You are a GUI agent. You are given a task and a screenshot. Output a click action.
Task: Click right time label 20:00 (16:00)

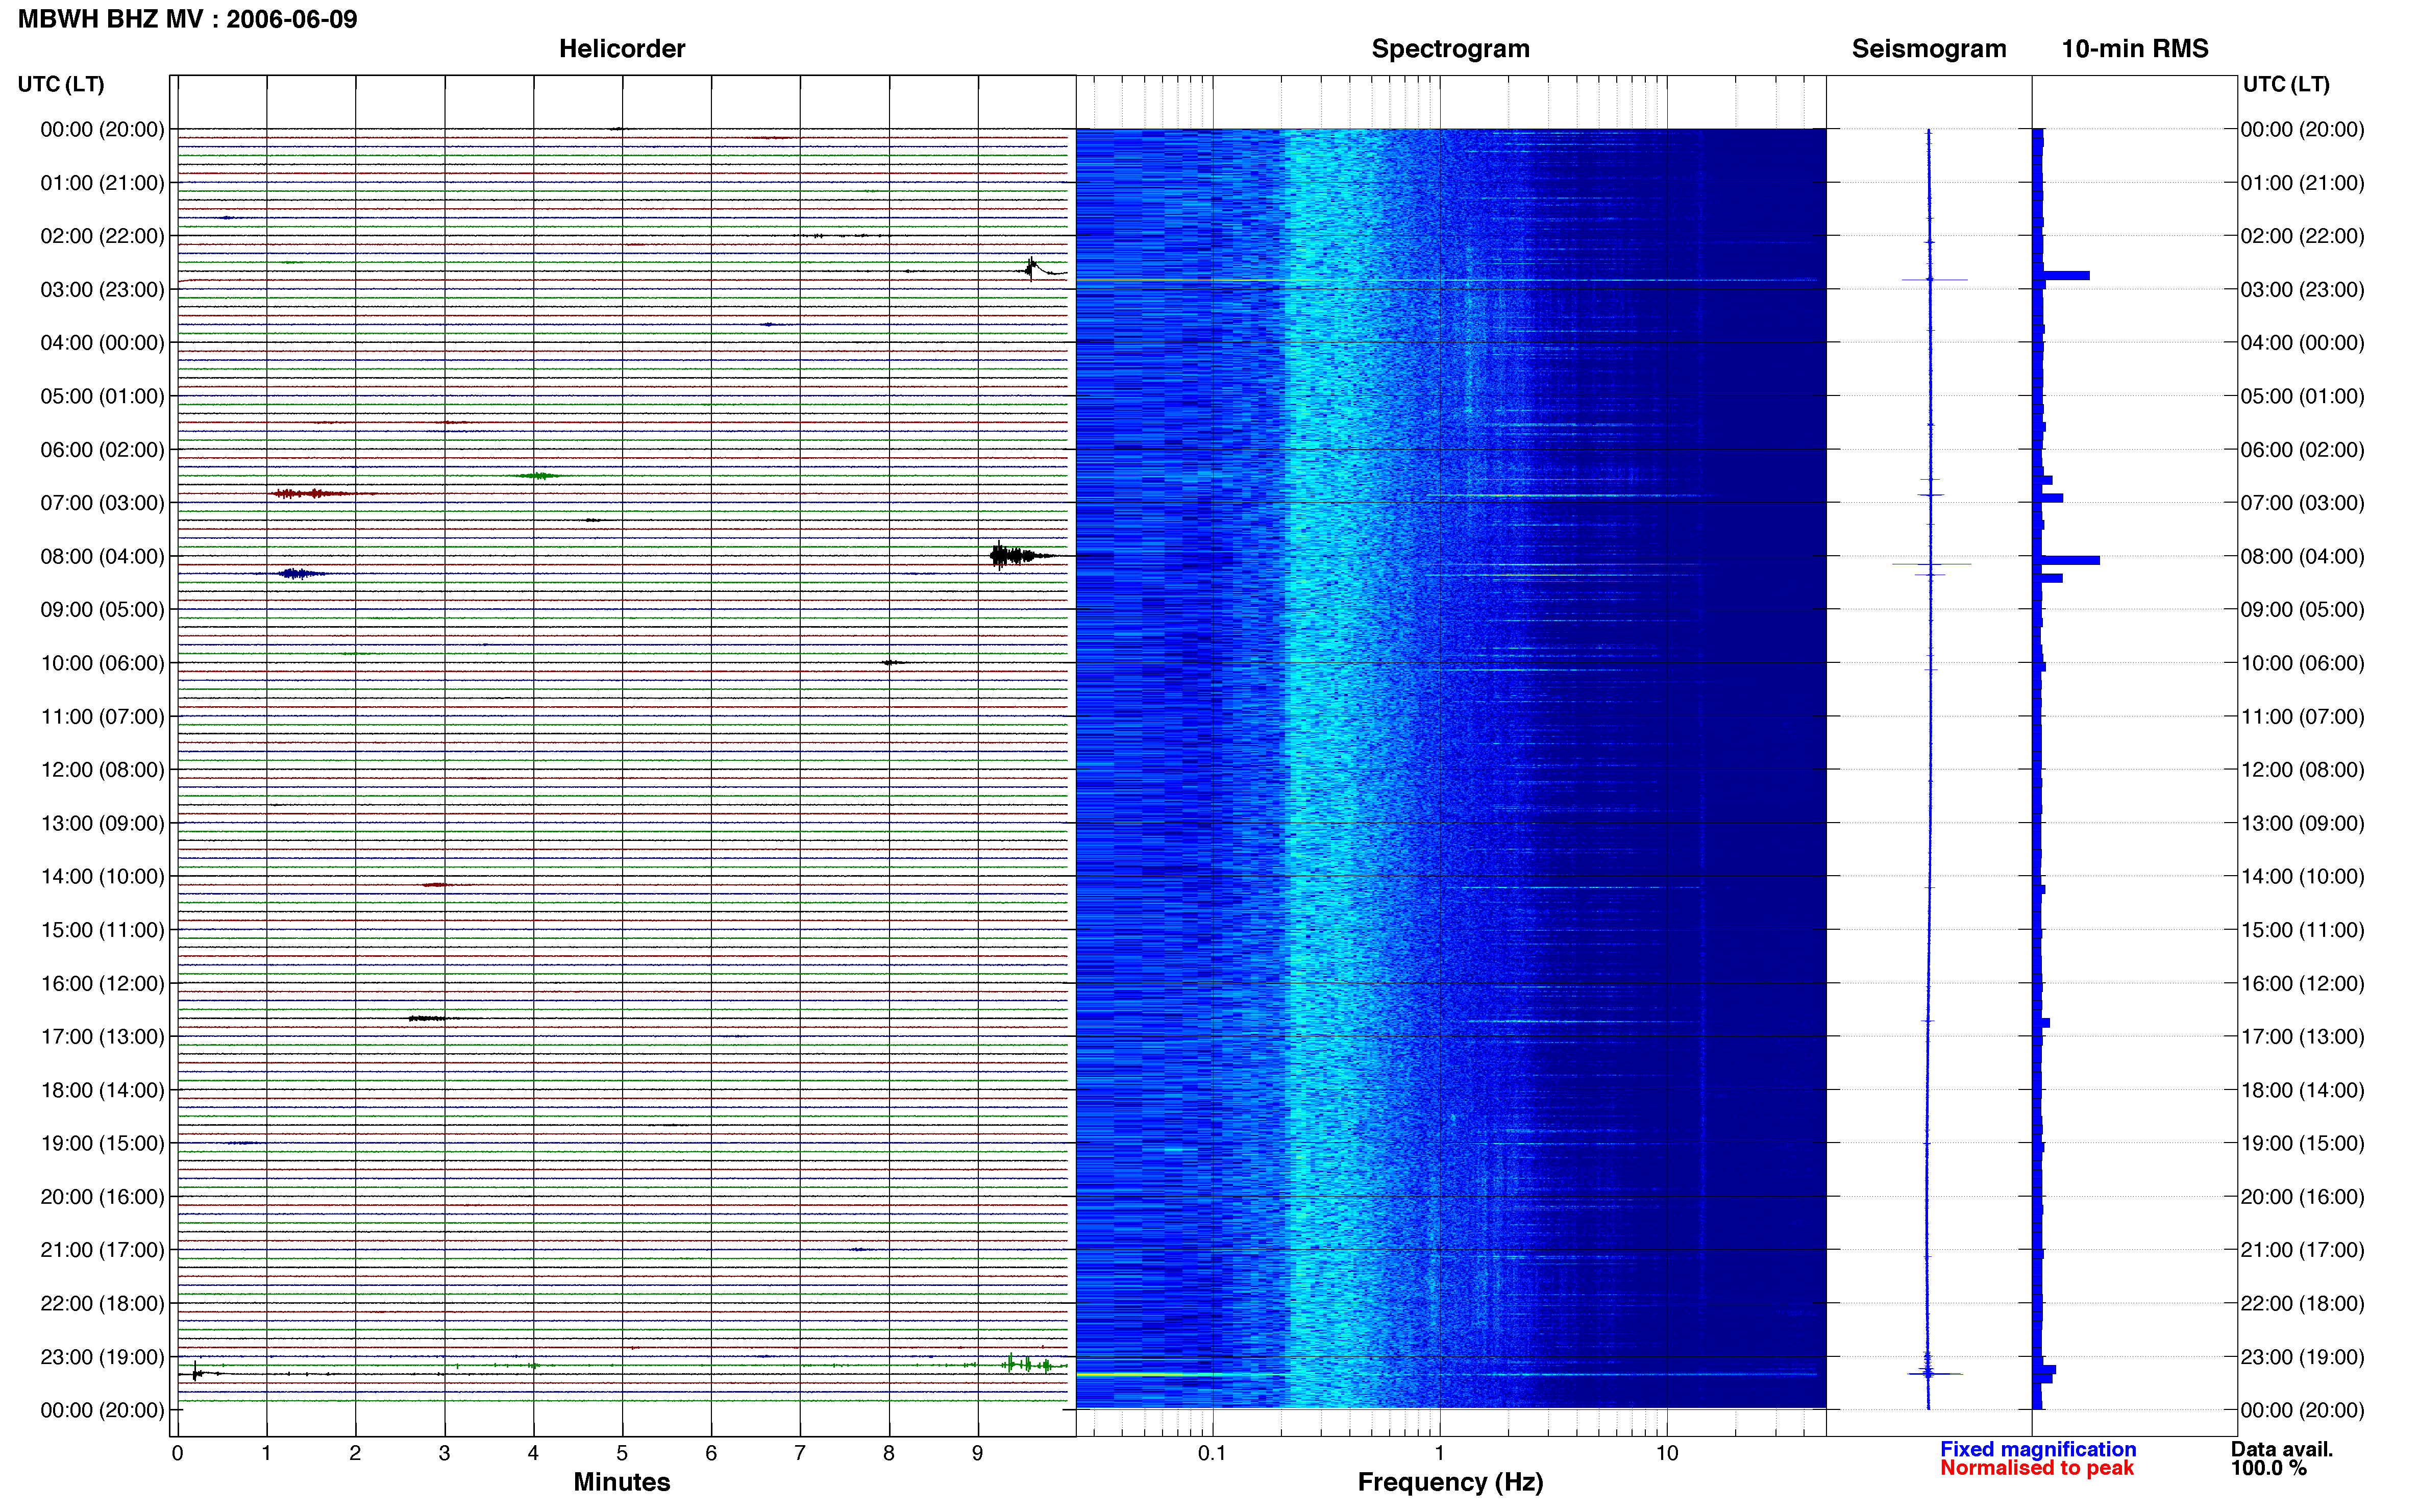[x=2302, y=1197]
